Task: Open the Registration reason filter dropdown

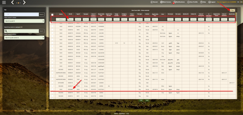Action: [x=216, y=19]
